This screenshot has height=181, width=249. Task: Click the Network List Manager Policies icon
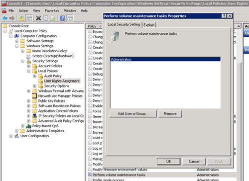pyautogui.click(x=34, y=96)
